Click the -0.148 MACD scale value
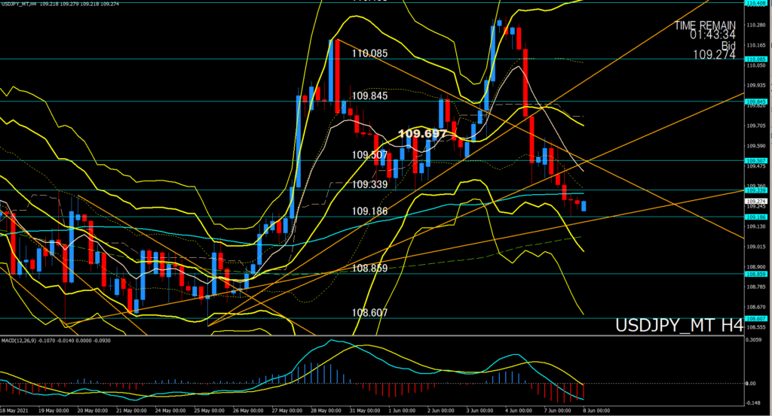Viewport: 772px width, 416px height. [x=753, y=403]
